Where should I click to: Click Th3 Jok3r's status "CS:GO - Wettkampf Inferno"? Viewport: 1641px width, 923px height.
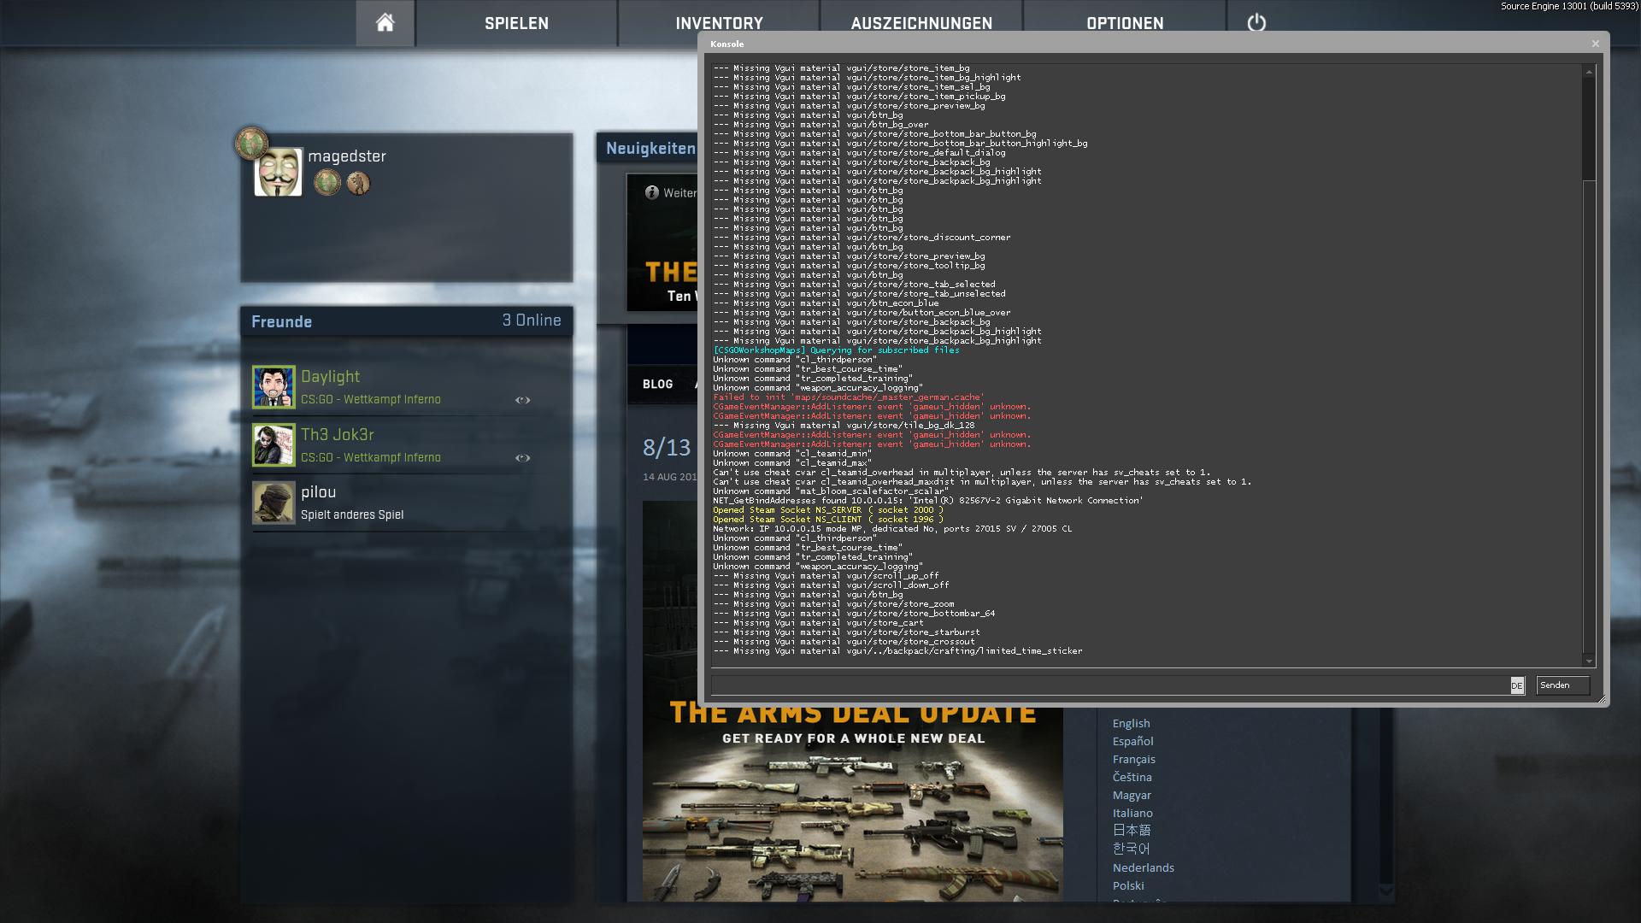(x=371, y=458)
